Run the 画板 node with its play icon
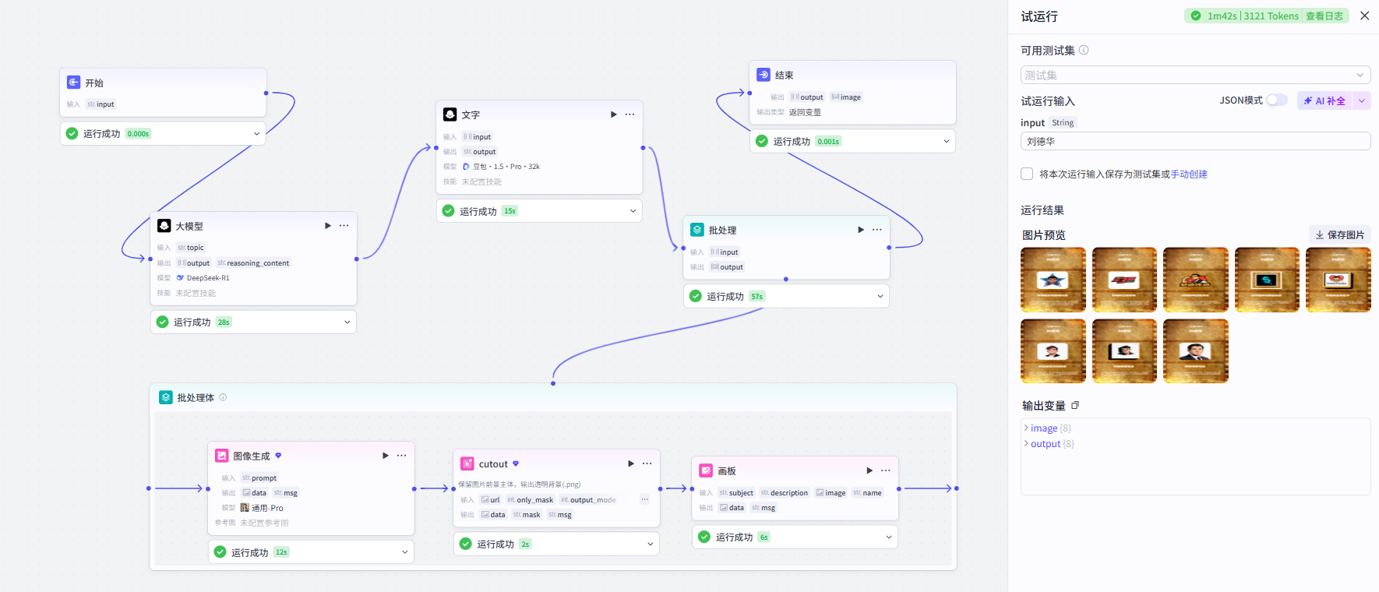 [x=869, y=470]
